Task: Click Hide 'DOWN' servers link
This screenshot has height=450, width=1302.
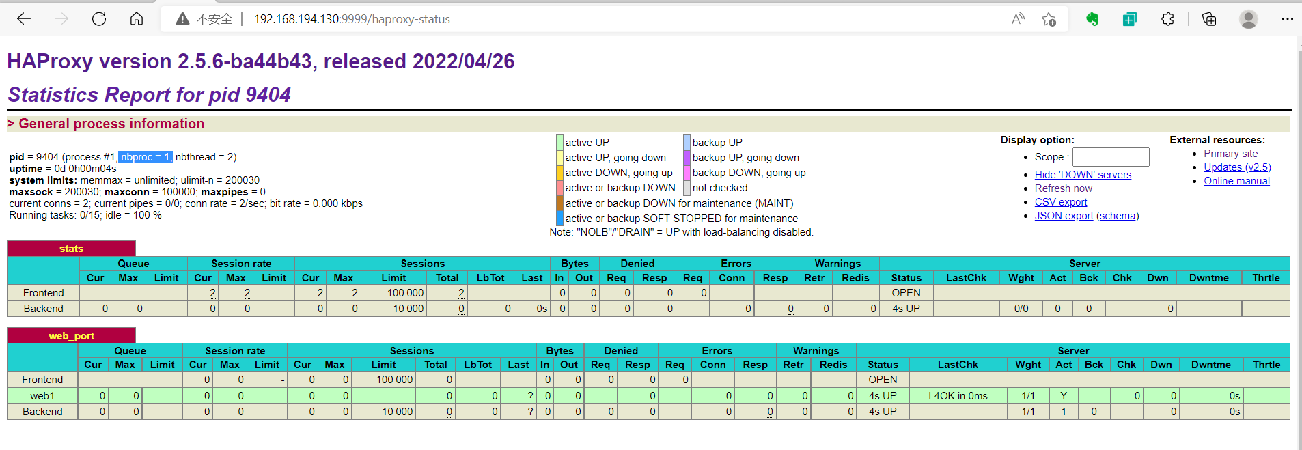Action: click(1083, 175)
